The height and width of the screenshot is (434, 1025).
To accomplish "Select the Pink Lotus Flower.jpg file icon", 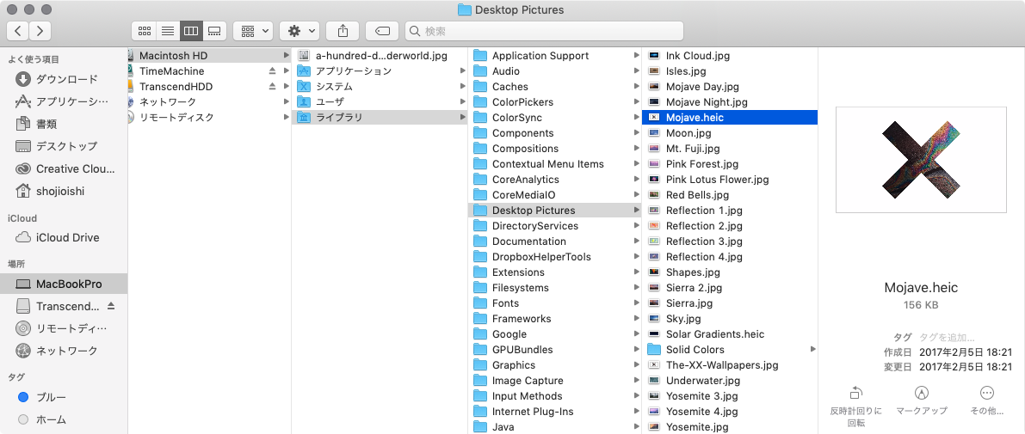I will [x=654, y=180].
